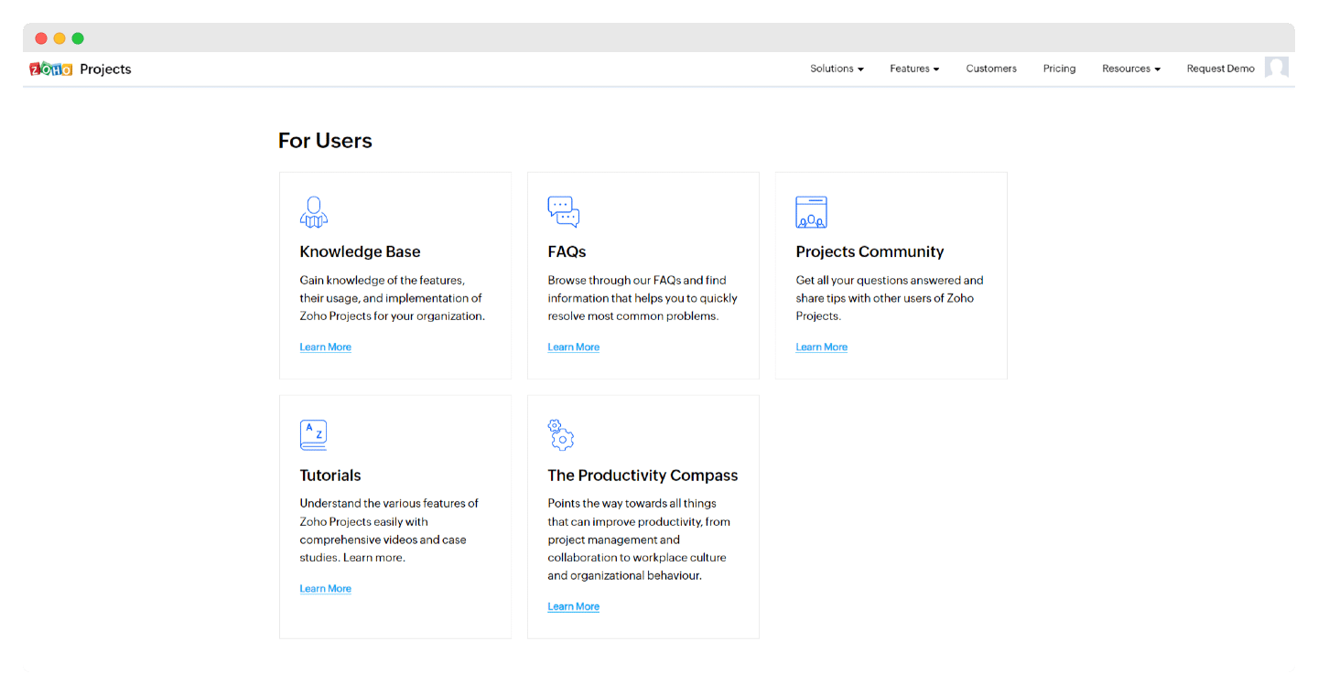The width and height of the screenshot is (1318, 695).
Task: Expand the Resources dropdown menu
Action: (x=1131, y=69)
